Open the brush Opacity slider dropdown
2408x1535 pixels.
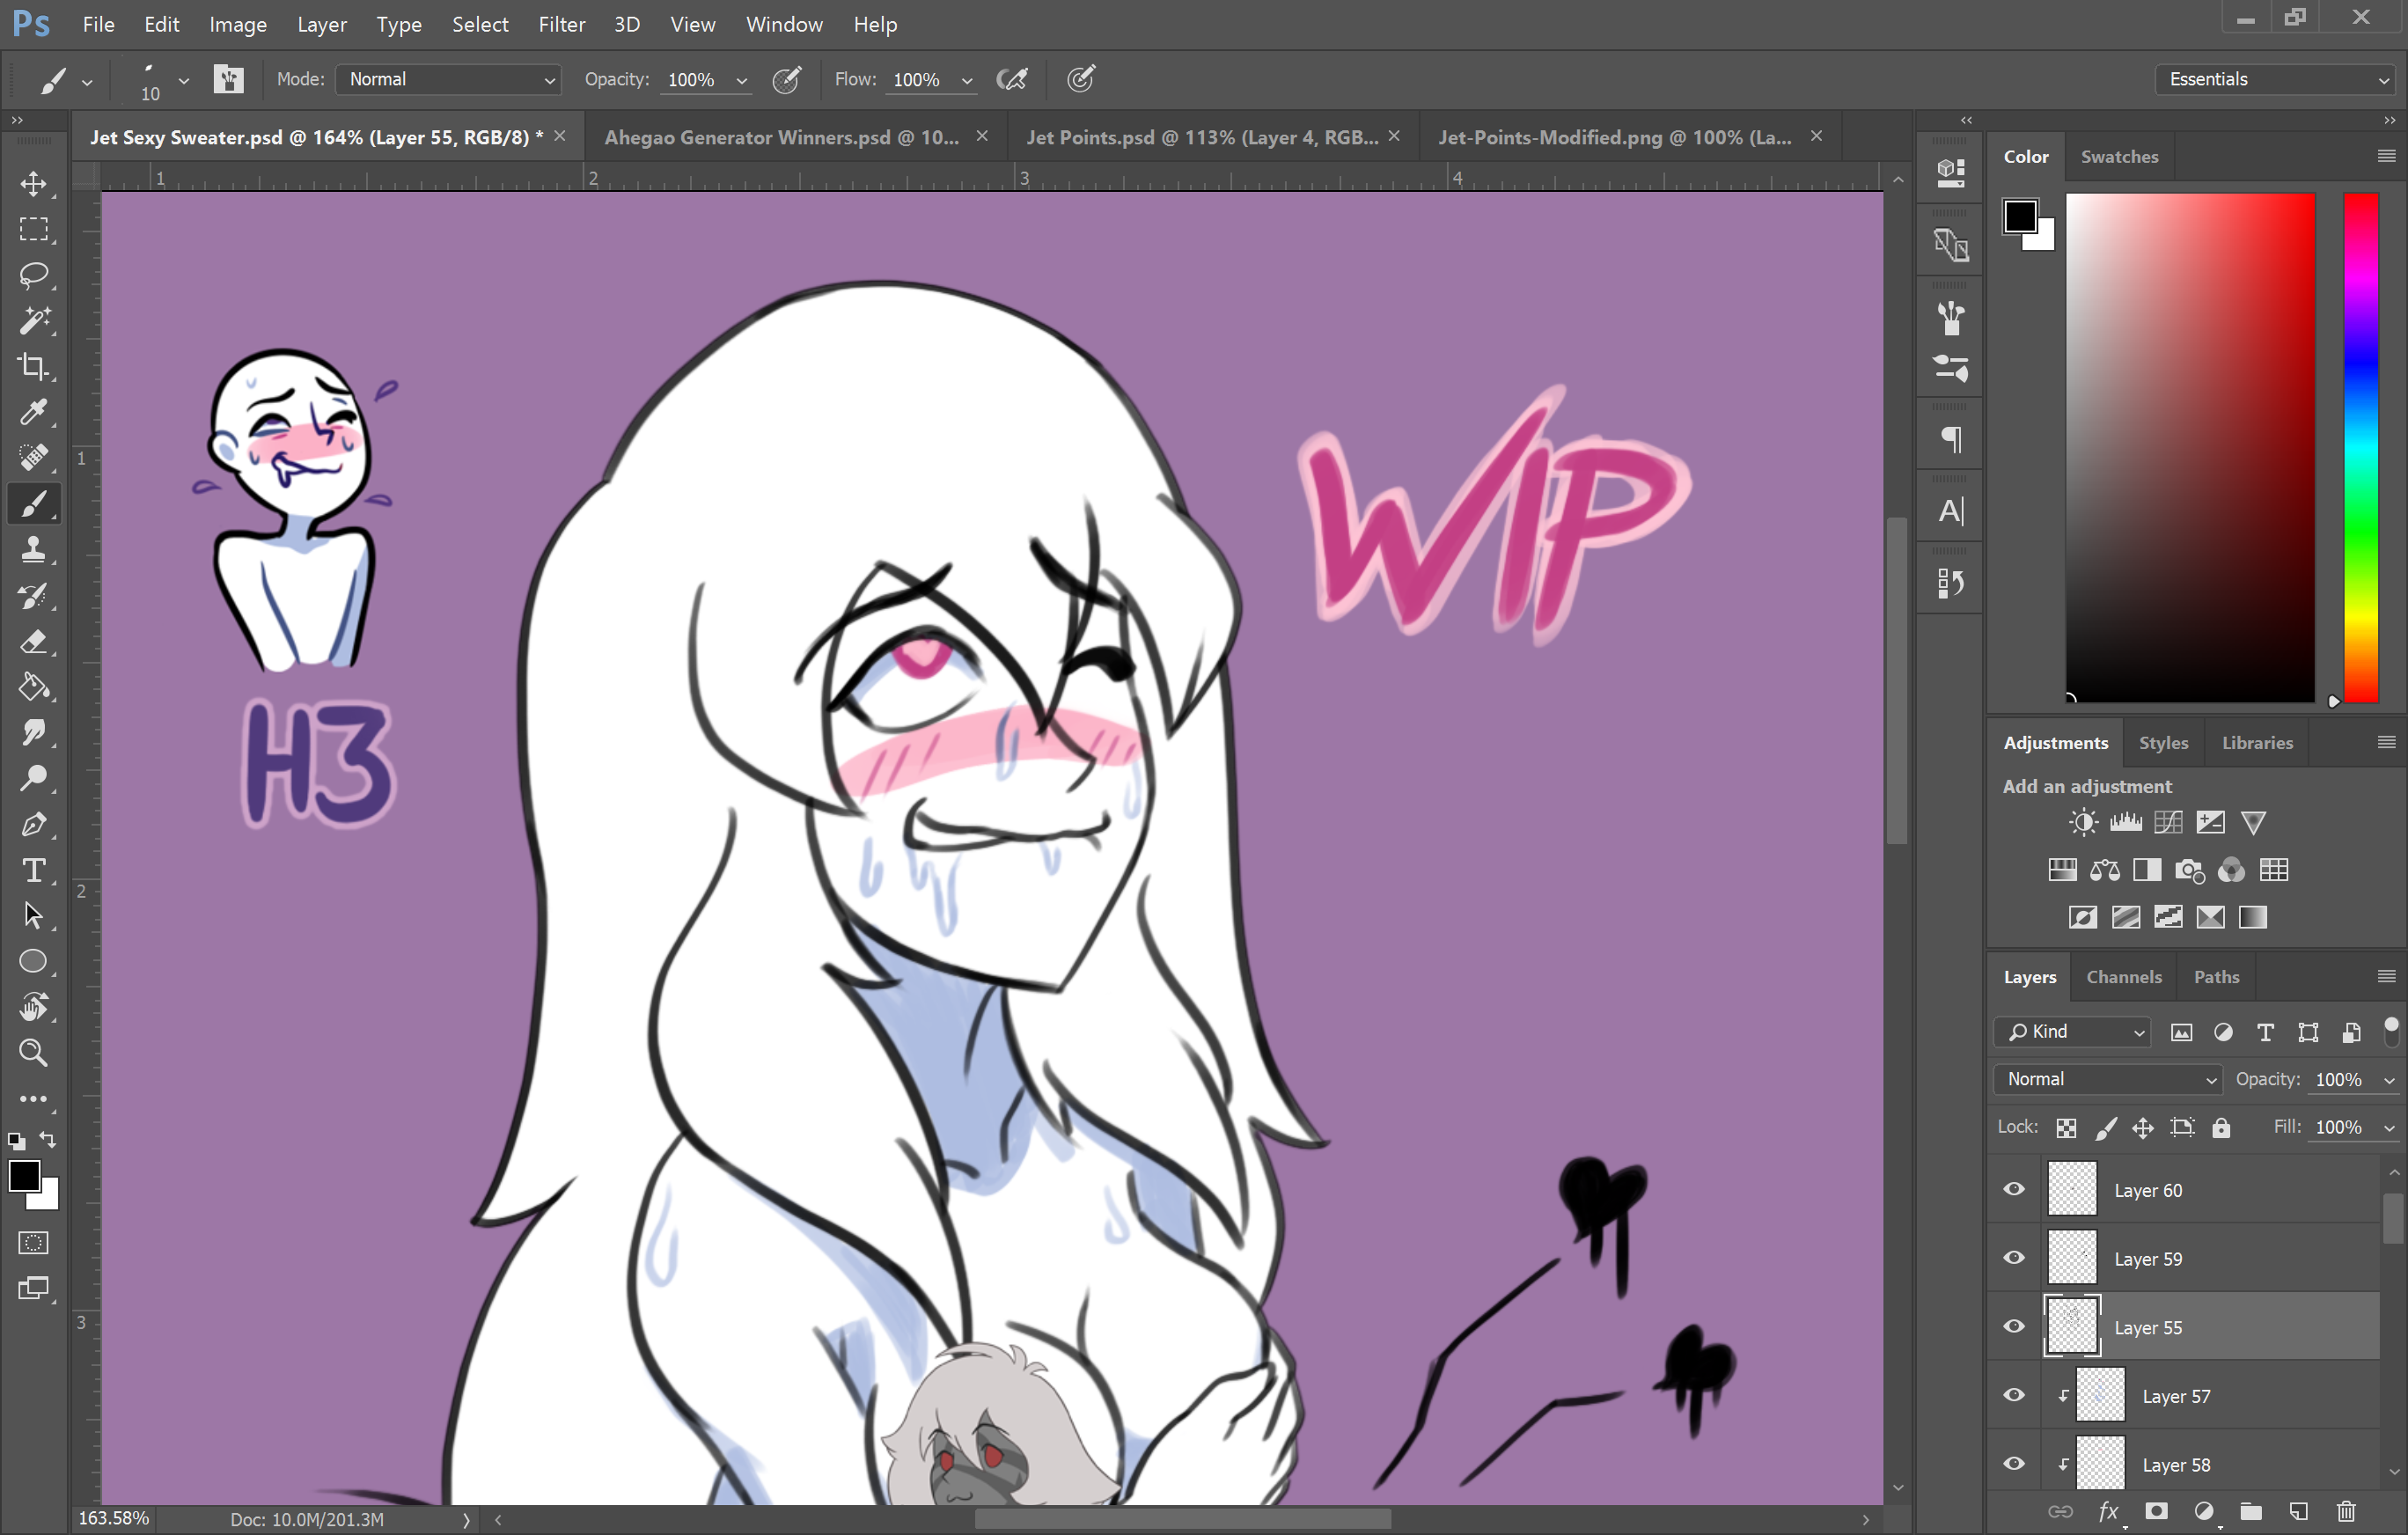(742, 80)
